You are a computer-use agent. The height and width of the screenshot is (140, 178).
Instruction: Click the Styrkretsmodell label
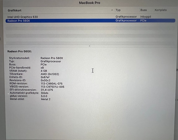click(20, 58)
